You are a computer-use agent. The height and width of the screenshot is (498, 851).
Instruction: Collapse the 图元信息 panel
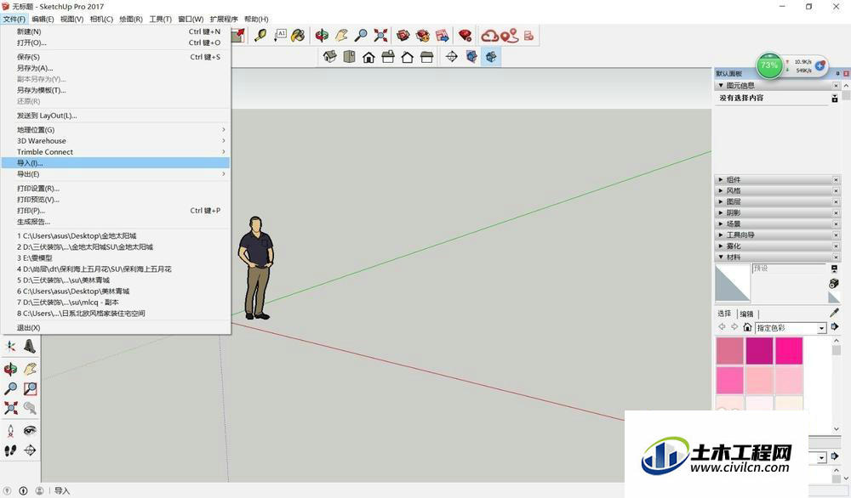click(721, 86)
